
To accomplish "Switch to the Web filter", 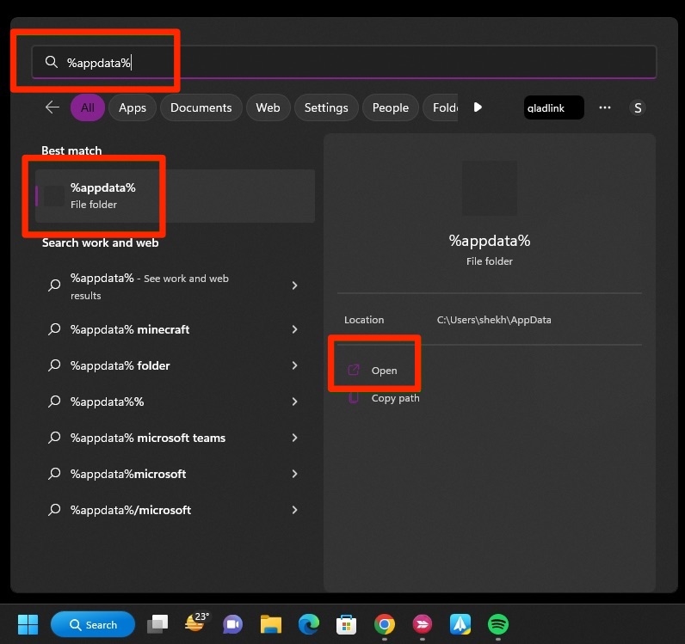I will click(x=268, y=107).
